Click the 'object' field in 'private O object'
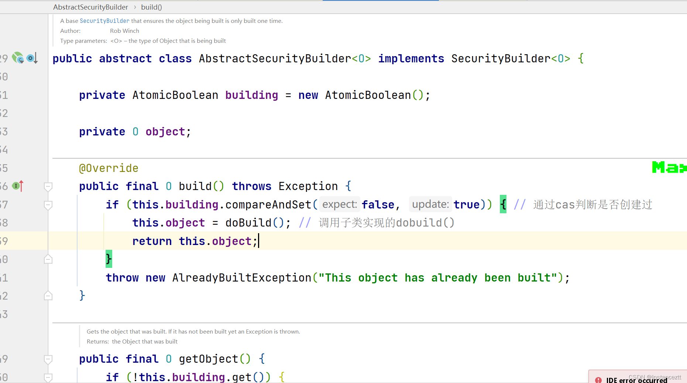 coord(165,132)
